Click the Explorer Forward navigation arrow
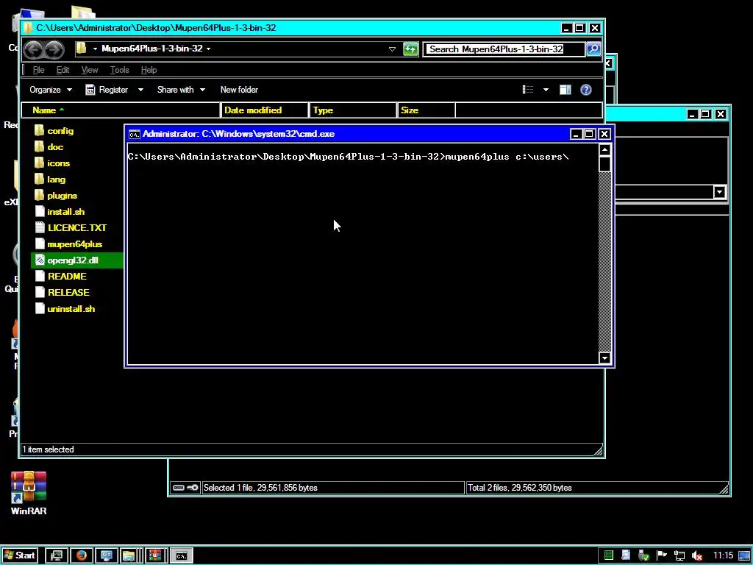Viewport: 753px width, 565px height. pos(54,49)
